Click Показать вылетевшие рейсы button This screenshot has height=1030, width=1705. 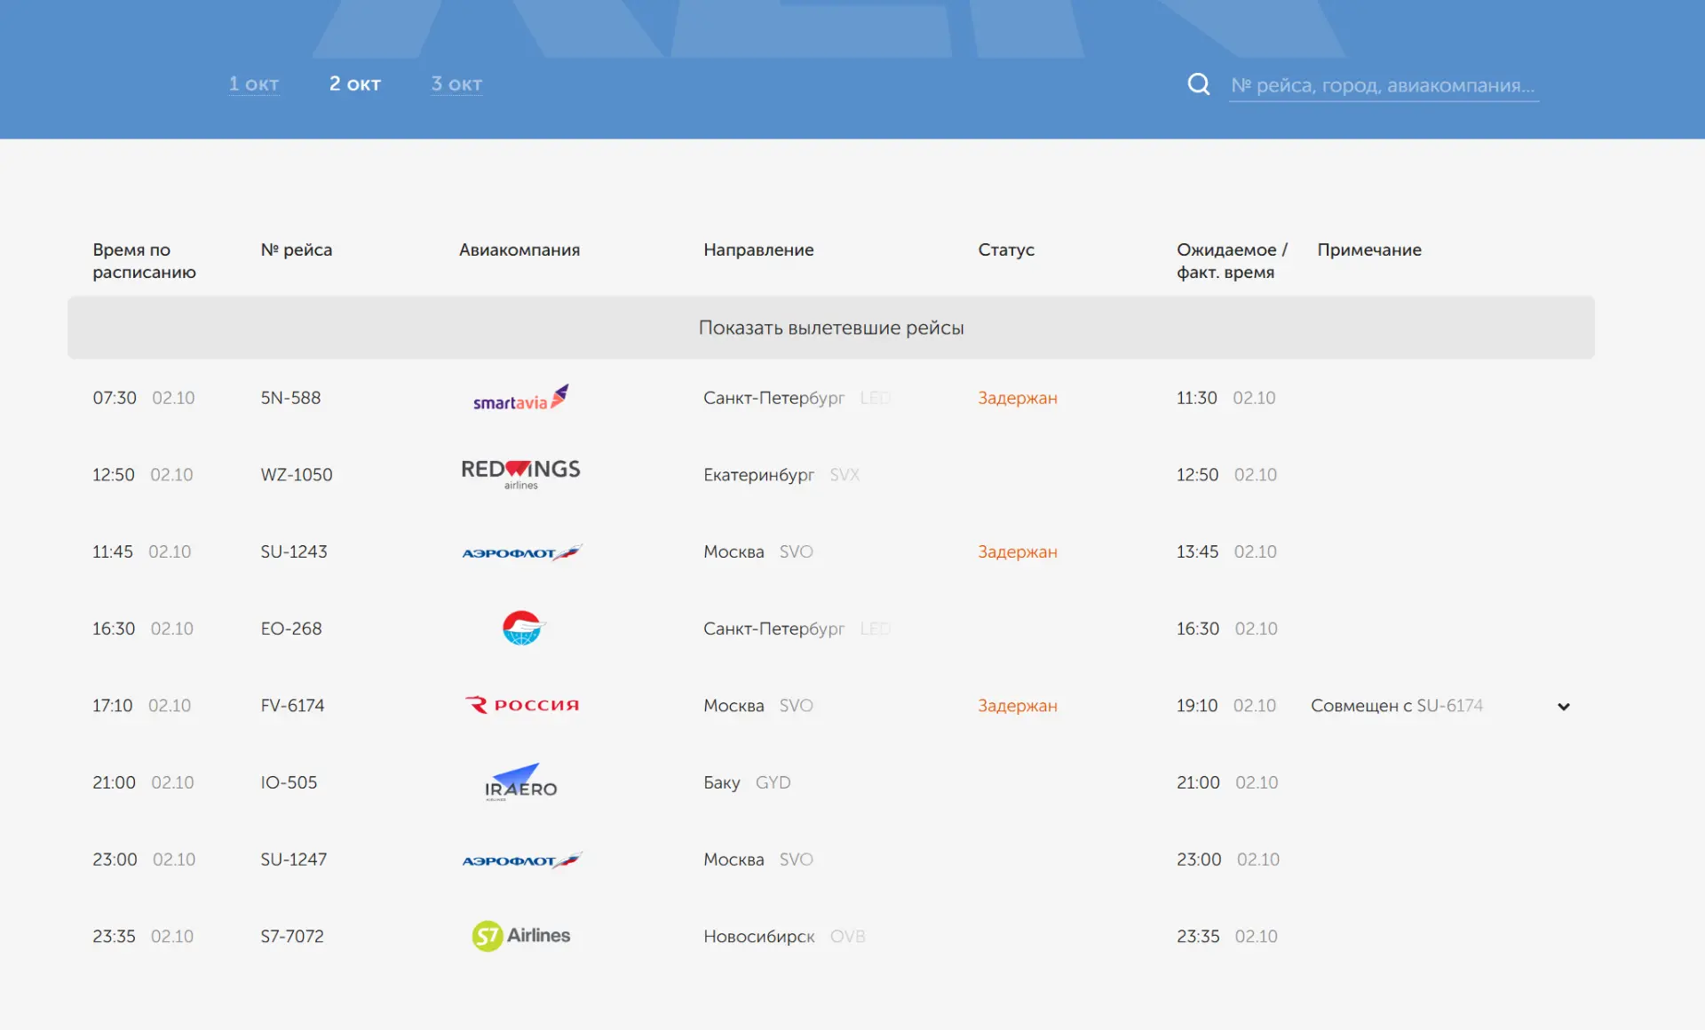pos(831,328)
